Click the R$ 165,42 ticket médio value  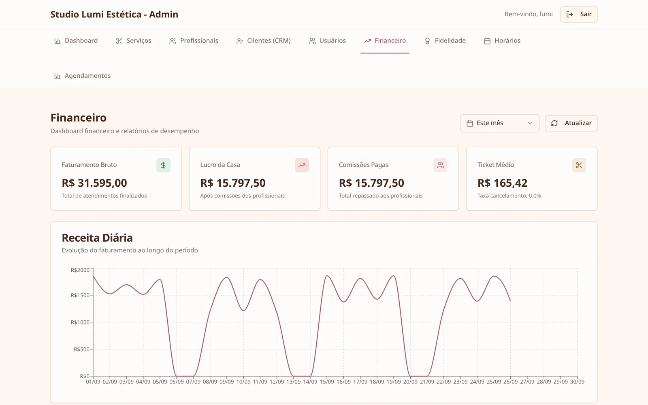click(502, 183)
